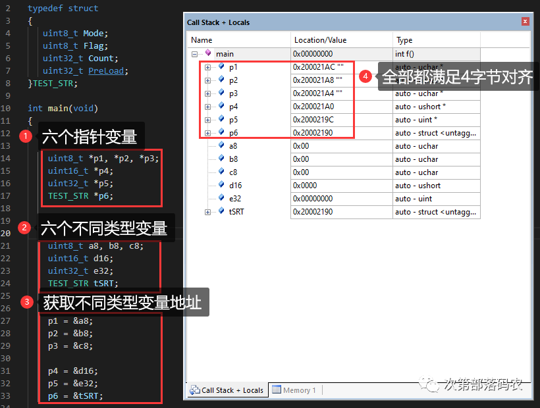Image resolution: width=540 pixels, height=408 pixels.
Task: Click the blue diamond icon next to c8
Action: point(221,171)
